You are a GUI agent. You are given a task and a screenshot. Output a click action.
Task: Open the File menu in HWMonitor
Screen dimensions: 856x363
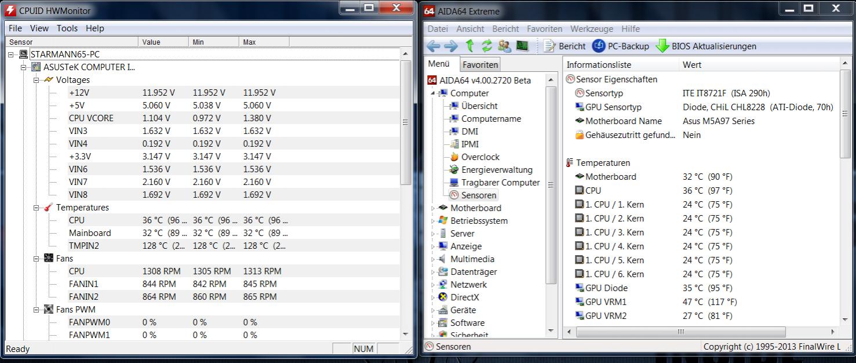coord(15,28)
